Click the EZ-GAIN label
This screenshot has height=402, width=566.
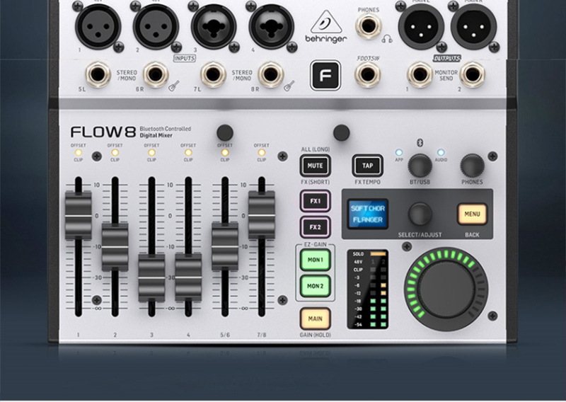(315, 244)
